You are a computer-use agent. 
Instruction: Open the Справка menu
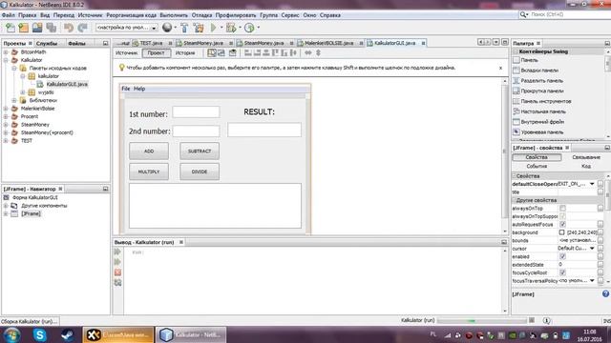[330, 15]
